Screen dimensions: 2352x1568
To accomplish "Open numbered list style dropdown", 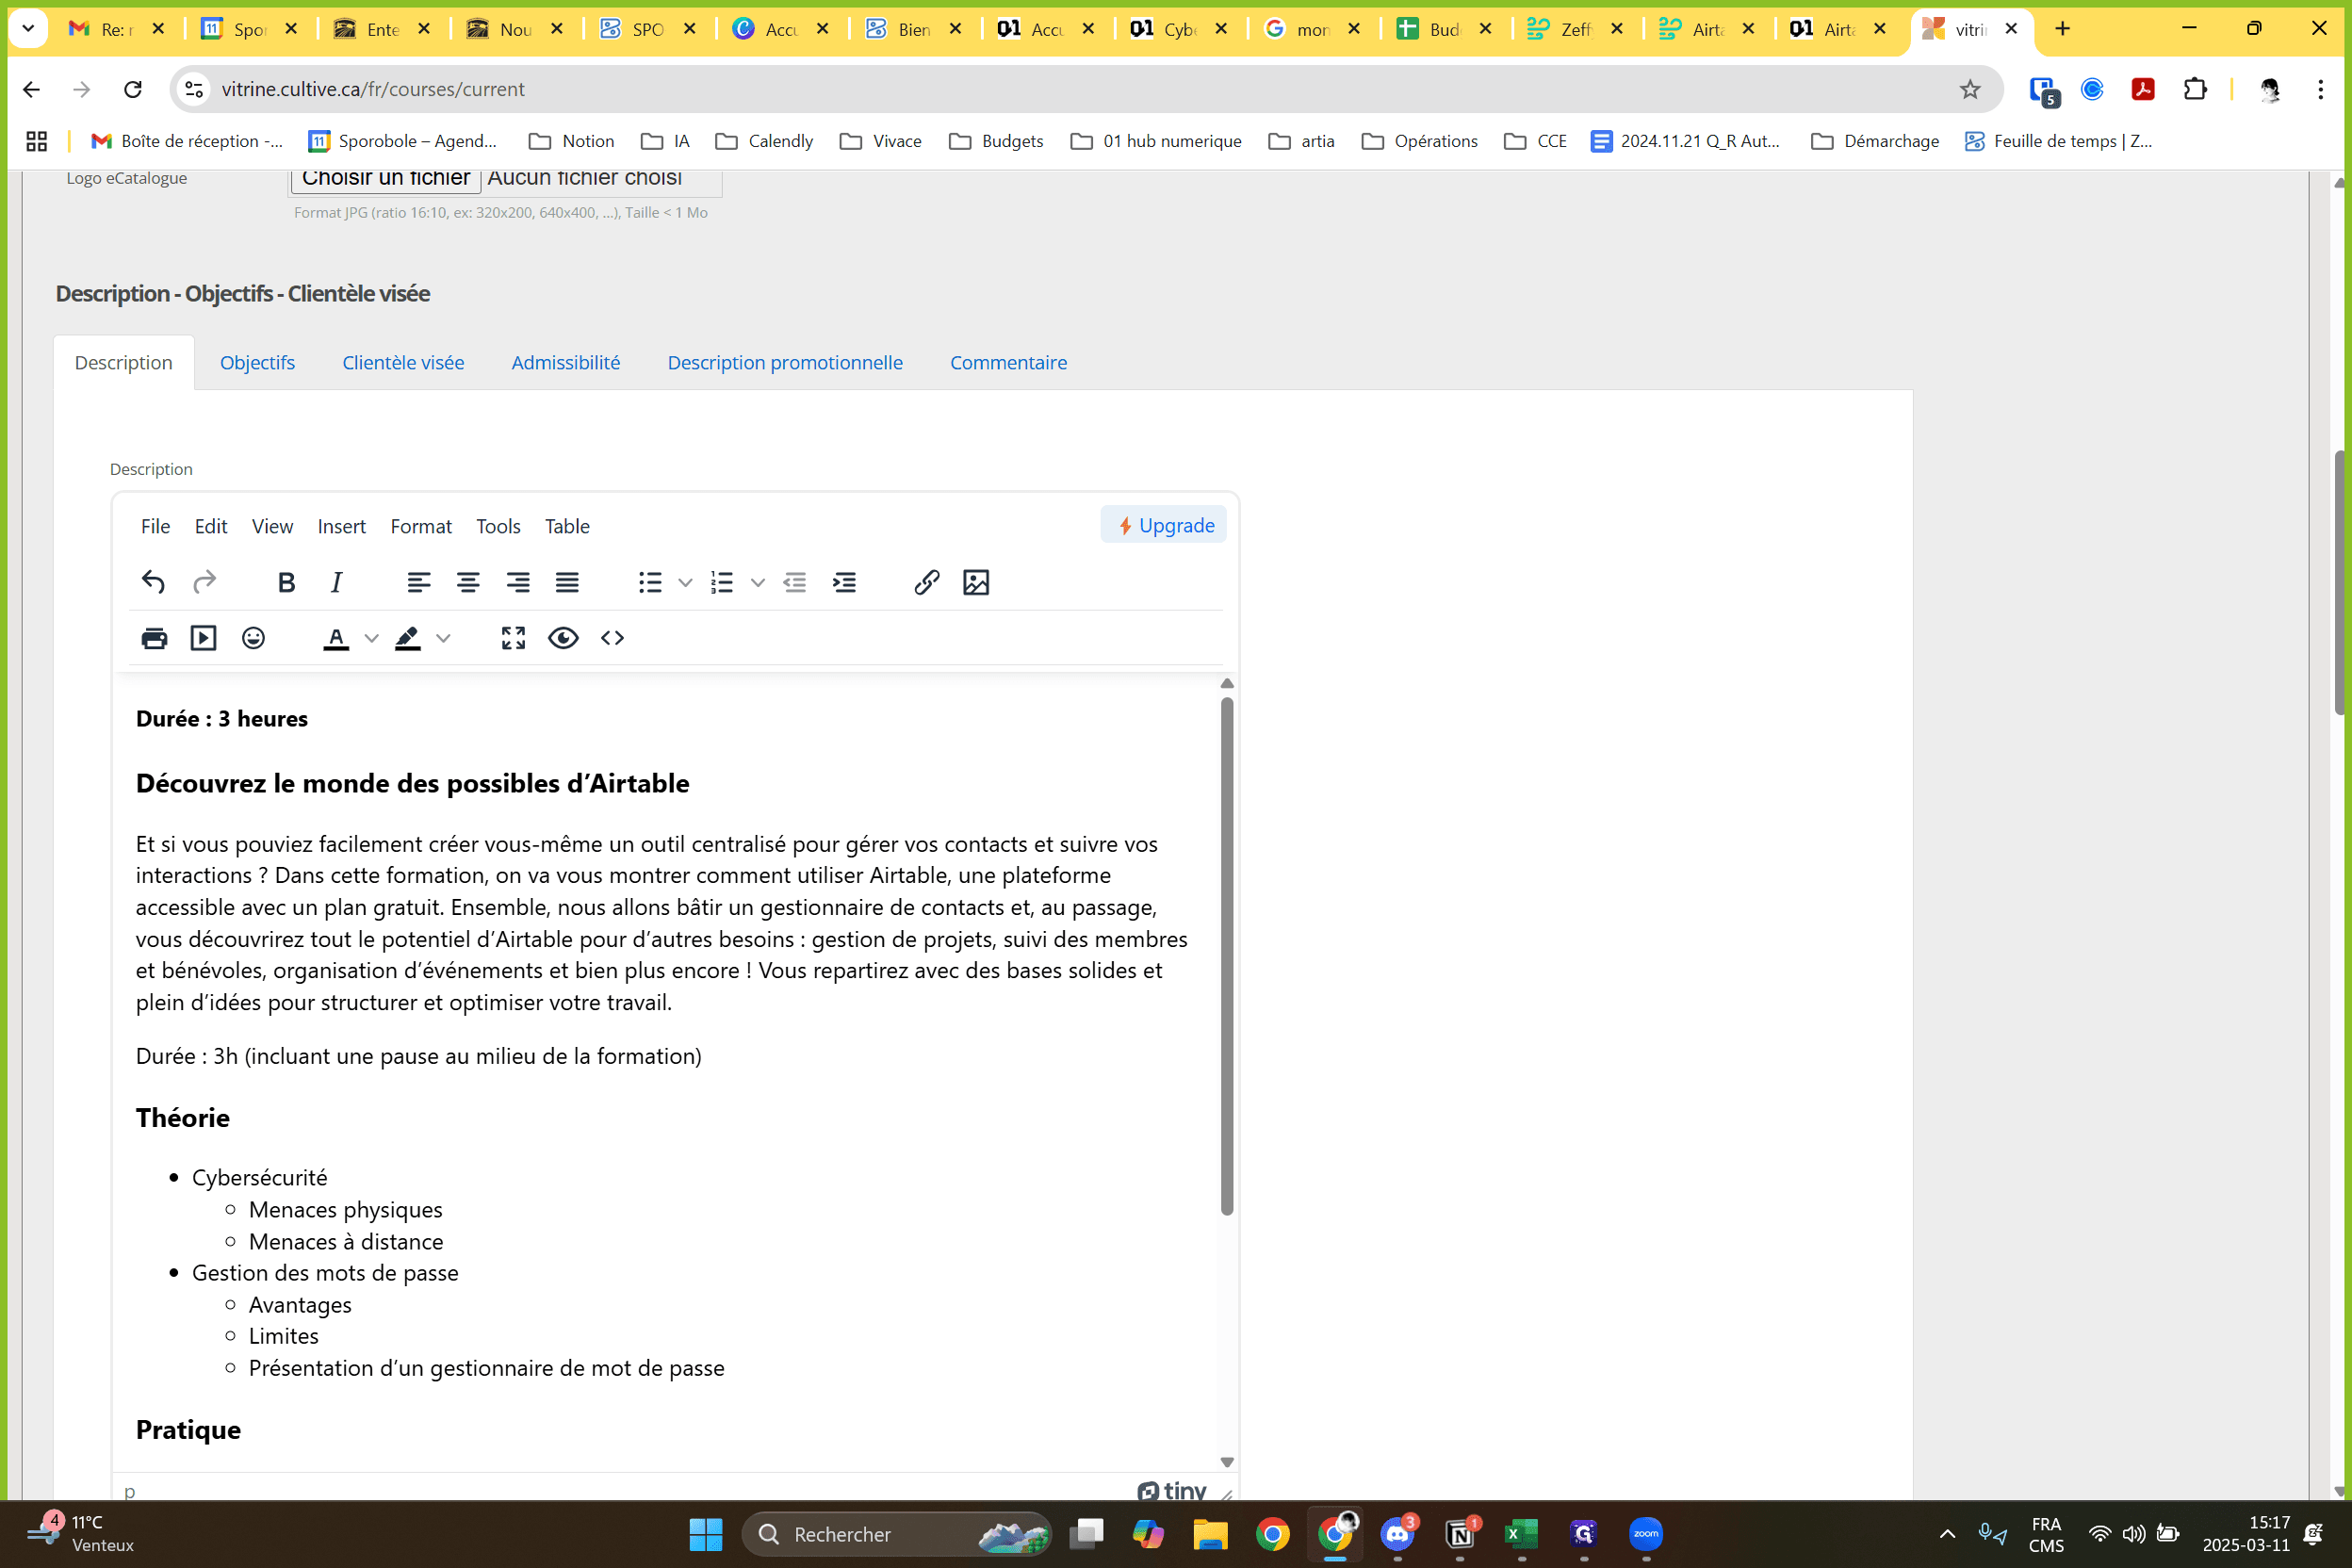I will click(x=758, y=582).
